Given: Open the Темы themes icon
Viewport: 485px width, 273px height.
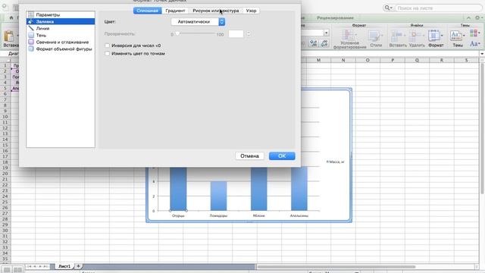Looking at the screenshot, I should (455, 36).
